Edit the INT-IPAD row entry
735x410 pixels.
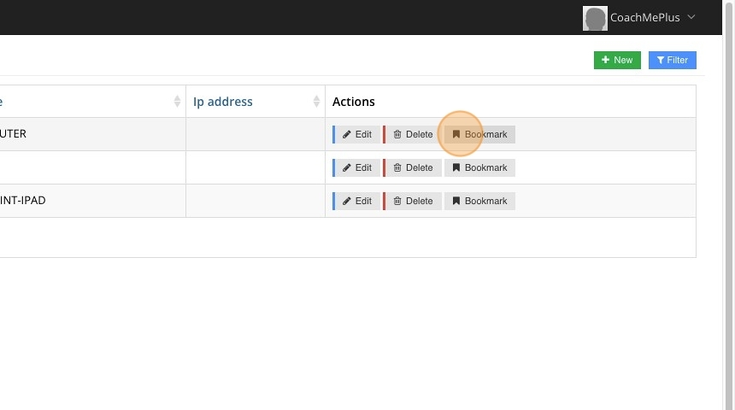pos(356,201)
